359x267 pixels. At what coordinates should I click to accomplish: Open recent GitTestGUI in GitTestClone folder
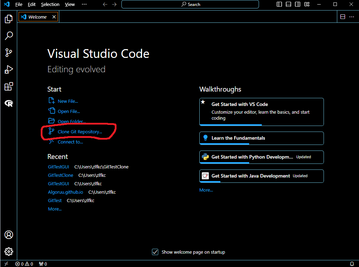[58, 167]
